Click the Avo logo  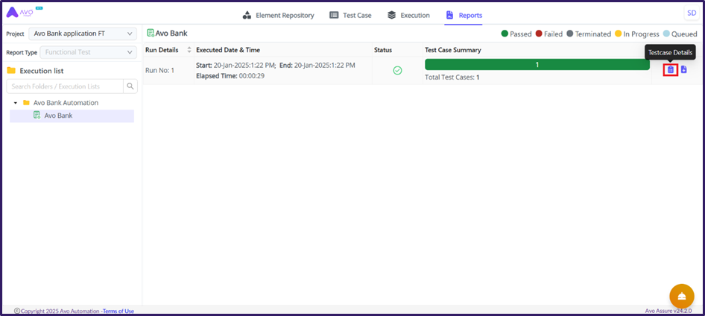click(x=22, y=13)
